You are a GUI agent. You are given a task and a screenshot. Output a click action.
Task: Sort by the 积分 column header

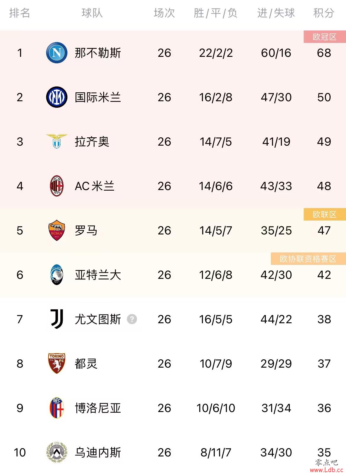pyautogui.click(x=324, y=13)
